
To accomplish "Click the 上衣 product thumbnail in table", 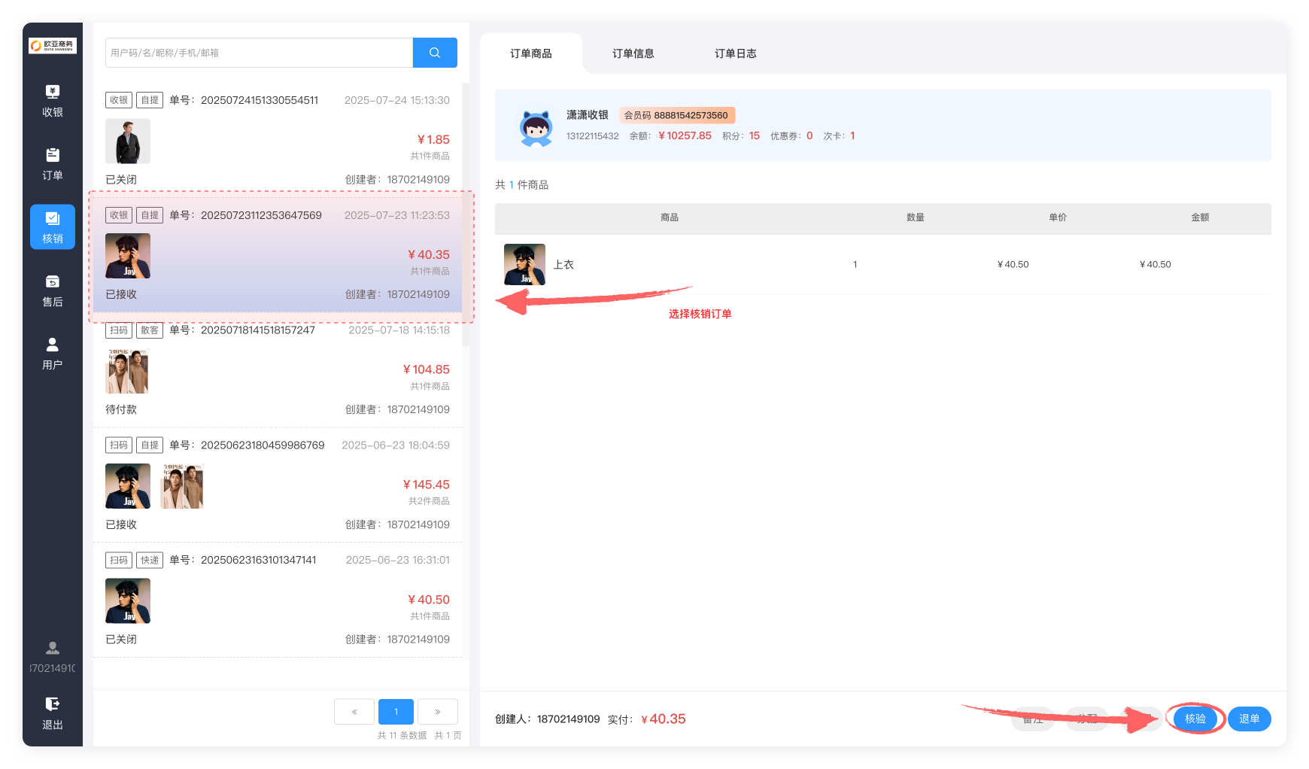I will click(524, 264).
